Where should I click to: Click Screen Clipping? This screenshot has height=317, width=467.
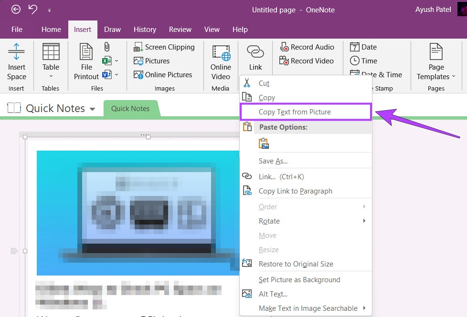tap(164, 47)
